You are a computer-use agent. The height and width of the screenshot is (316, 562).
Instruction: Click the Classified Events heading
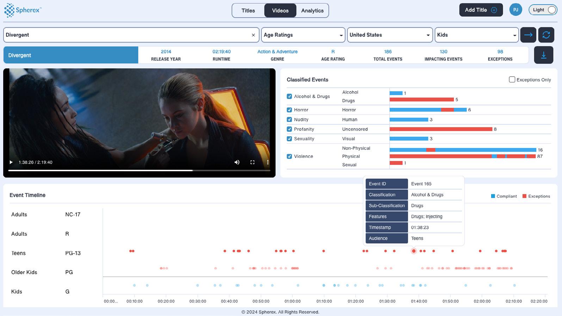click(307, 80)
